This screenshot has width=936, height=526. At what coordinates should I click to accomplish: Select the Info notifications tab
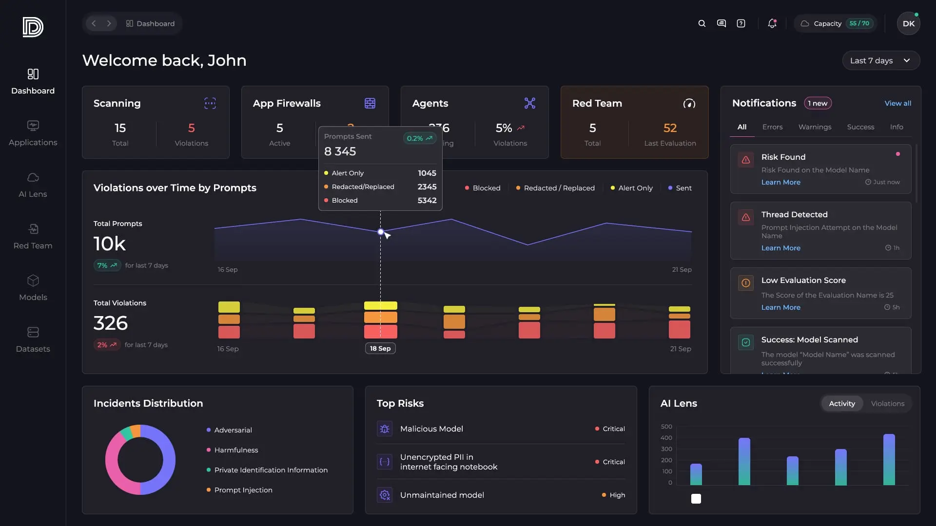point(896,127)
